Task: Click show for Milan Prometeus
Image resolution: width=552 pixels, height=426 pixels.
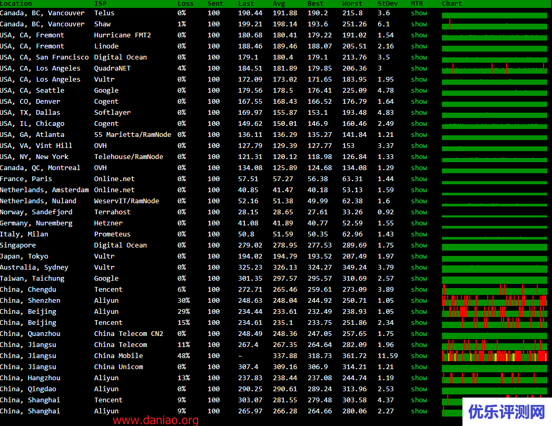Action: click(x=419, y=234)
